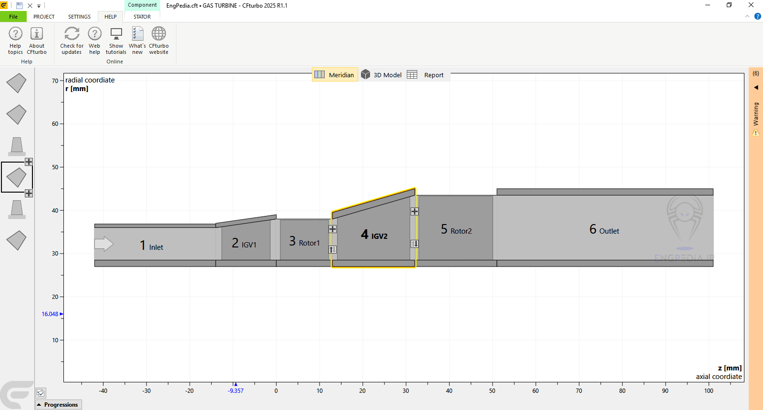
Task: Toggle the options checklist button below the diagram
Action: (41, 393)
